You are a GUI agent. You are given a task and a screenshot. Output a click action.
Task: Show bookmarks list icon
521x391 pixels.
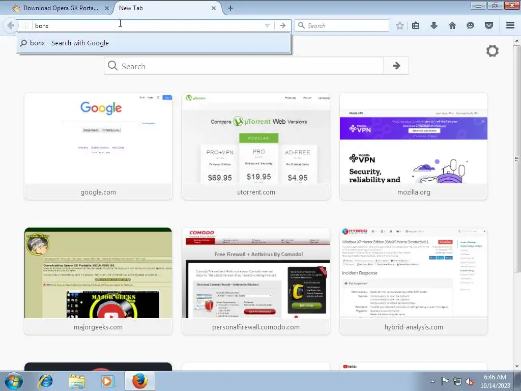(x=416, y=25)
